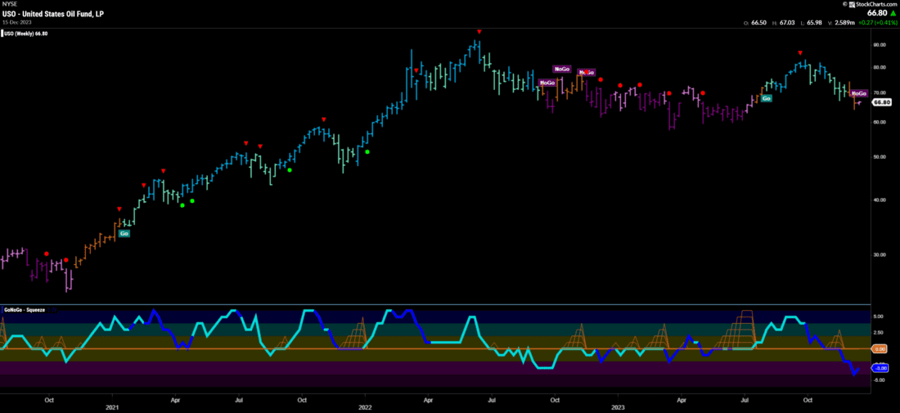900x413 pixels.
Task: Click the red down-triangle above the September 2023 high
Action: [800, 53]
